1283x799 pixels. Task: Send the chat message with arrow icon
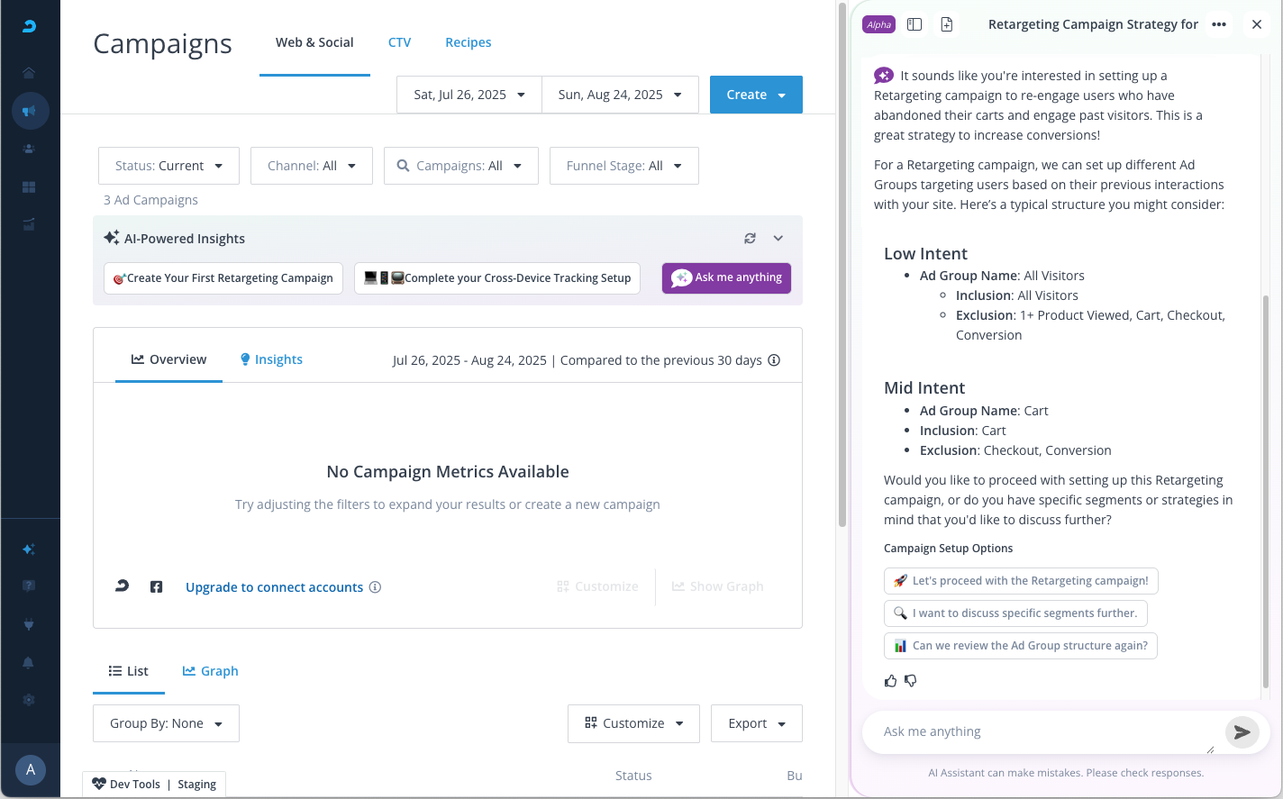pos(1242,732)
